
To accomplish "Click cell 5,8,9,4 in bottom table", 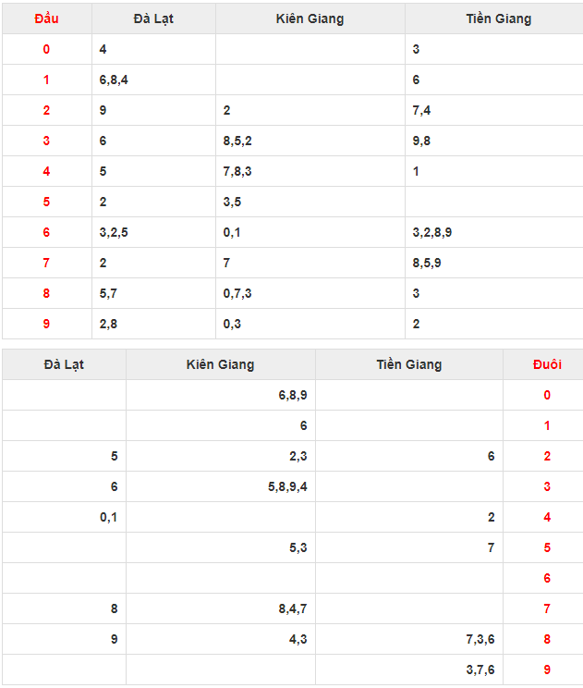I will (287, 486).
